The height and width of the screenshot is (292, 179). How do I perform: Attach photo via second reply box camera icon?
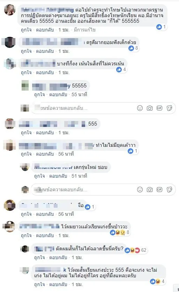click(x=150, y=190)
